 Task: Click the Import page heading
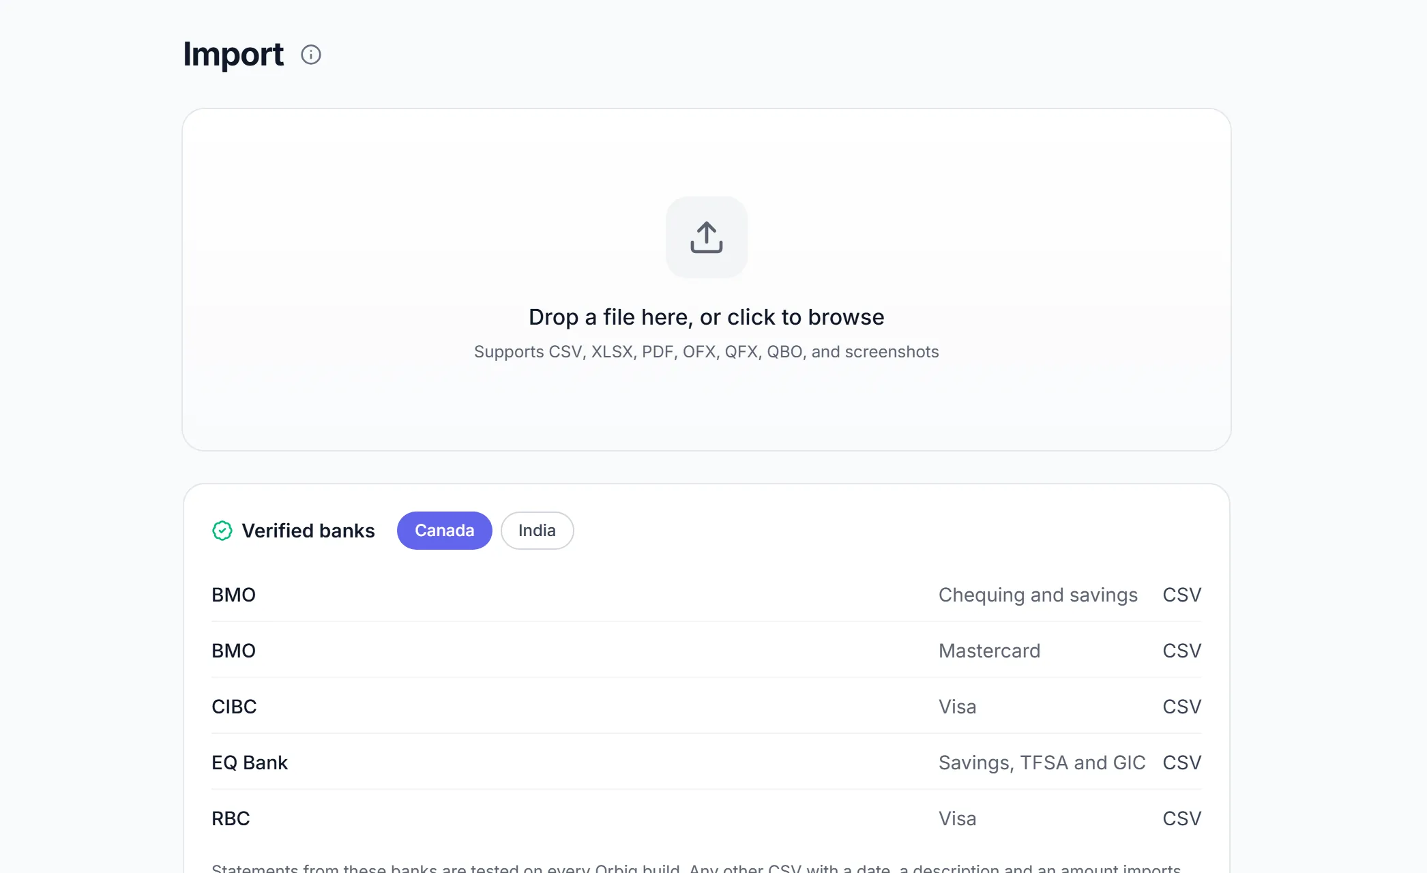[x=233, y=55]
